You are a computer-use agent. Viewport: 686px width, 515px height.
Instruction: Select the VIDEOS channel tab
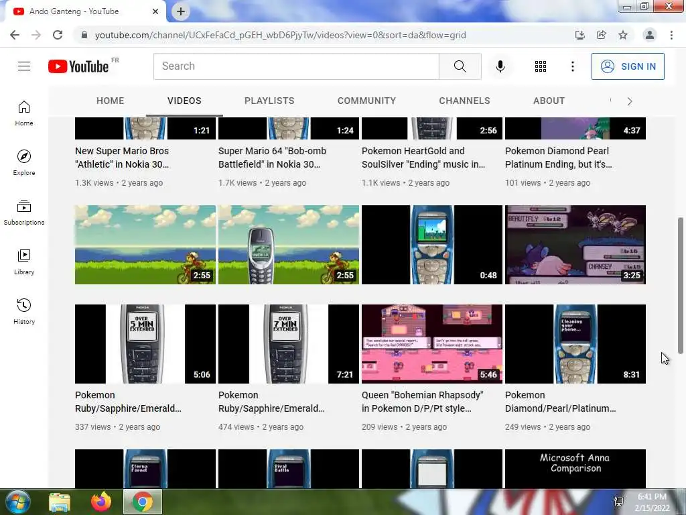coord(184,101)
